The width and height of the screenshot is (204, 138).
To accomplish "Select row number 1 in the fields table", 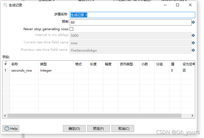I will click(6, 71).
